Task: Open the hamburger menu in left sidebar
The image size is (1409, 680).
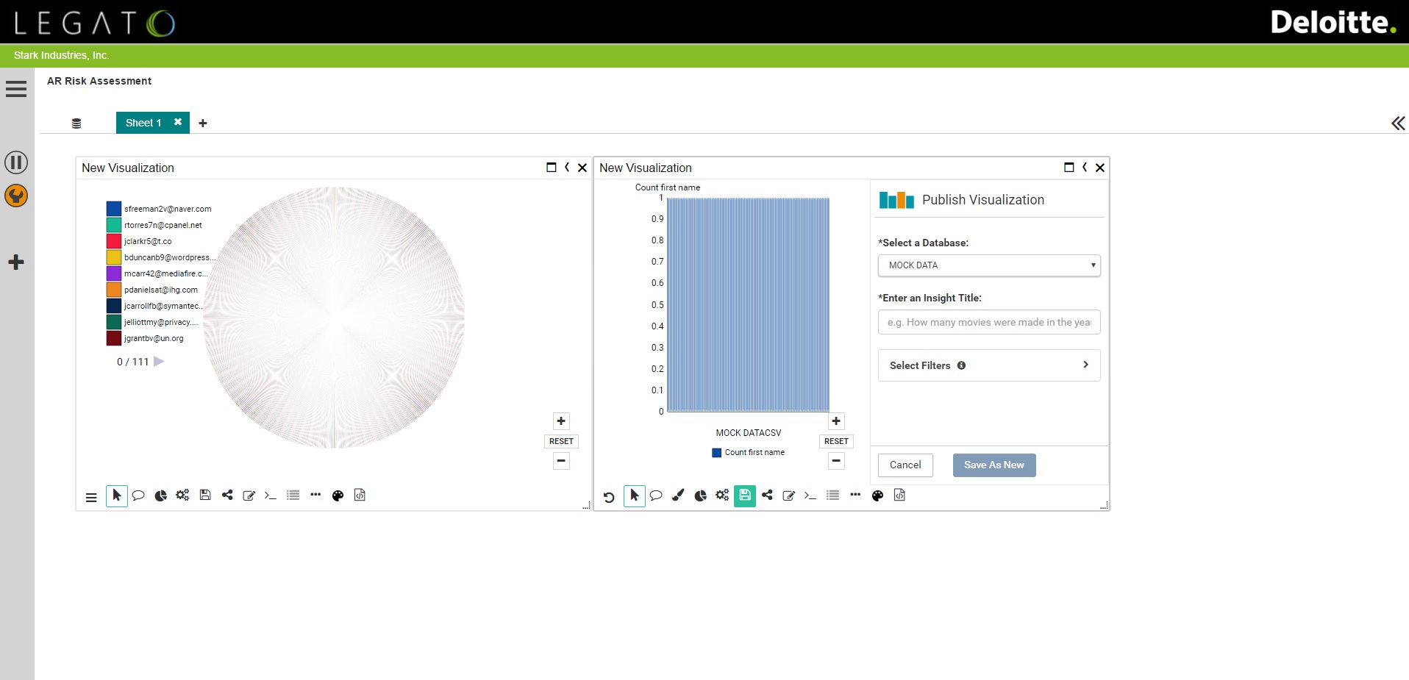Action: 16,89
